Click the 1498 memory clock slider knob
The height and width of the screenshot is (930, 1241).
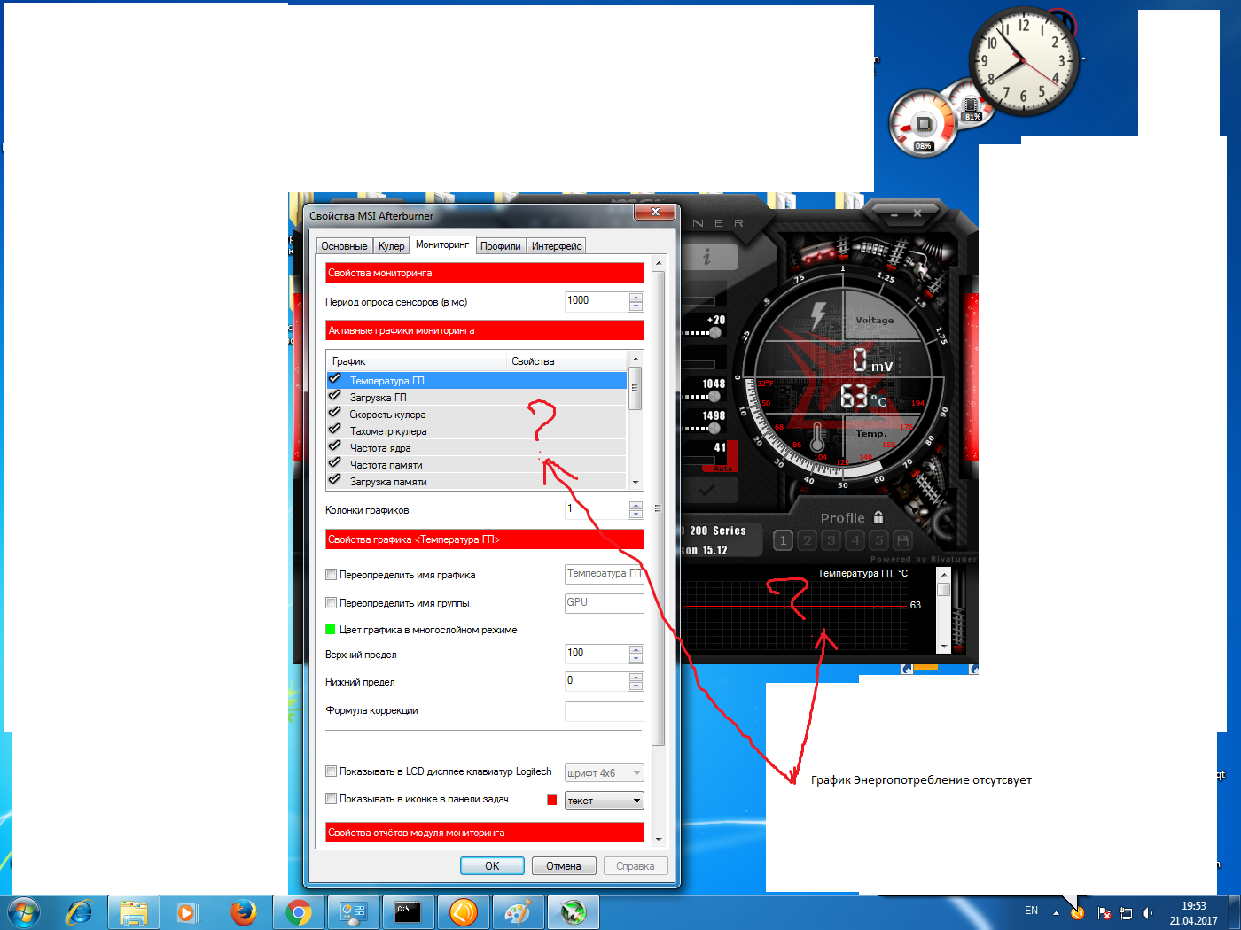714,428
